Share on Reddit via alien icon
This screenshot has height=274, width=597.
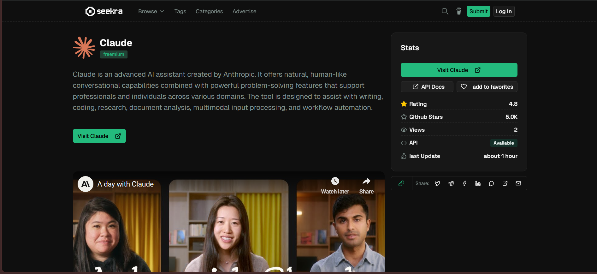pyautogui.click(x=451, y=183)
